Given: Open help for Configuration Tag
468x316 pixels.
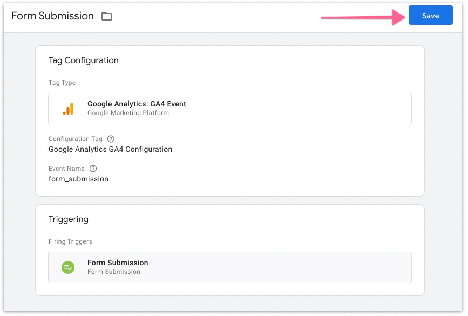Looking at the screenshot, I should click(x=111, y=139).
